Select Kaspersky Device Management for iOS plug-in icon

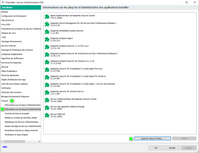pyautogui.click(x=47, y=24)
